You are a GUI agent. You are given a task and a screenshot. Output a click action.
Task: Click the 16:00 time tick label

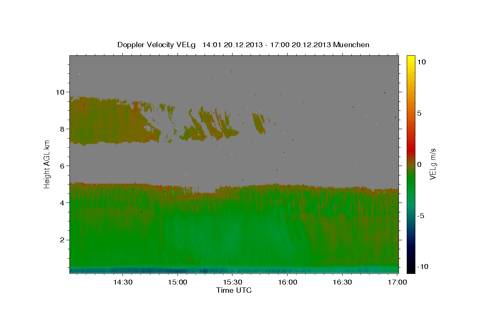288,282
